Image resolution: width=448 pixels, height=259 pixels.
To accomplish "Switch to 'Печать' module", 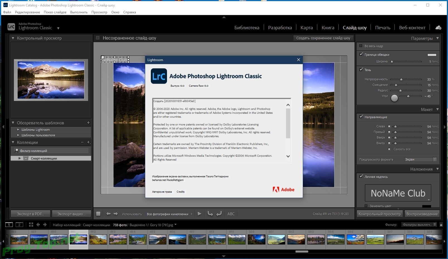I will pyautogui.click(x=383, y=28).
